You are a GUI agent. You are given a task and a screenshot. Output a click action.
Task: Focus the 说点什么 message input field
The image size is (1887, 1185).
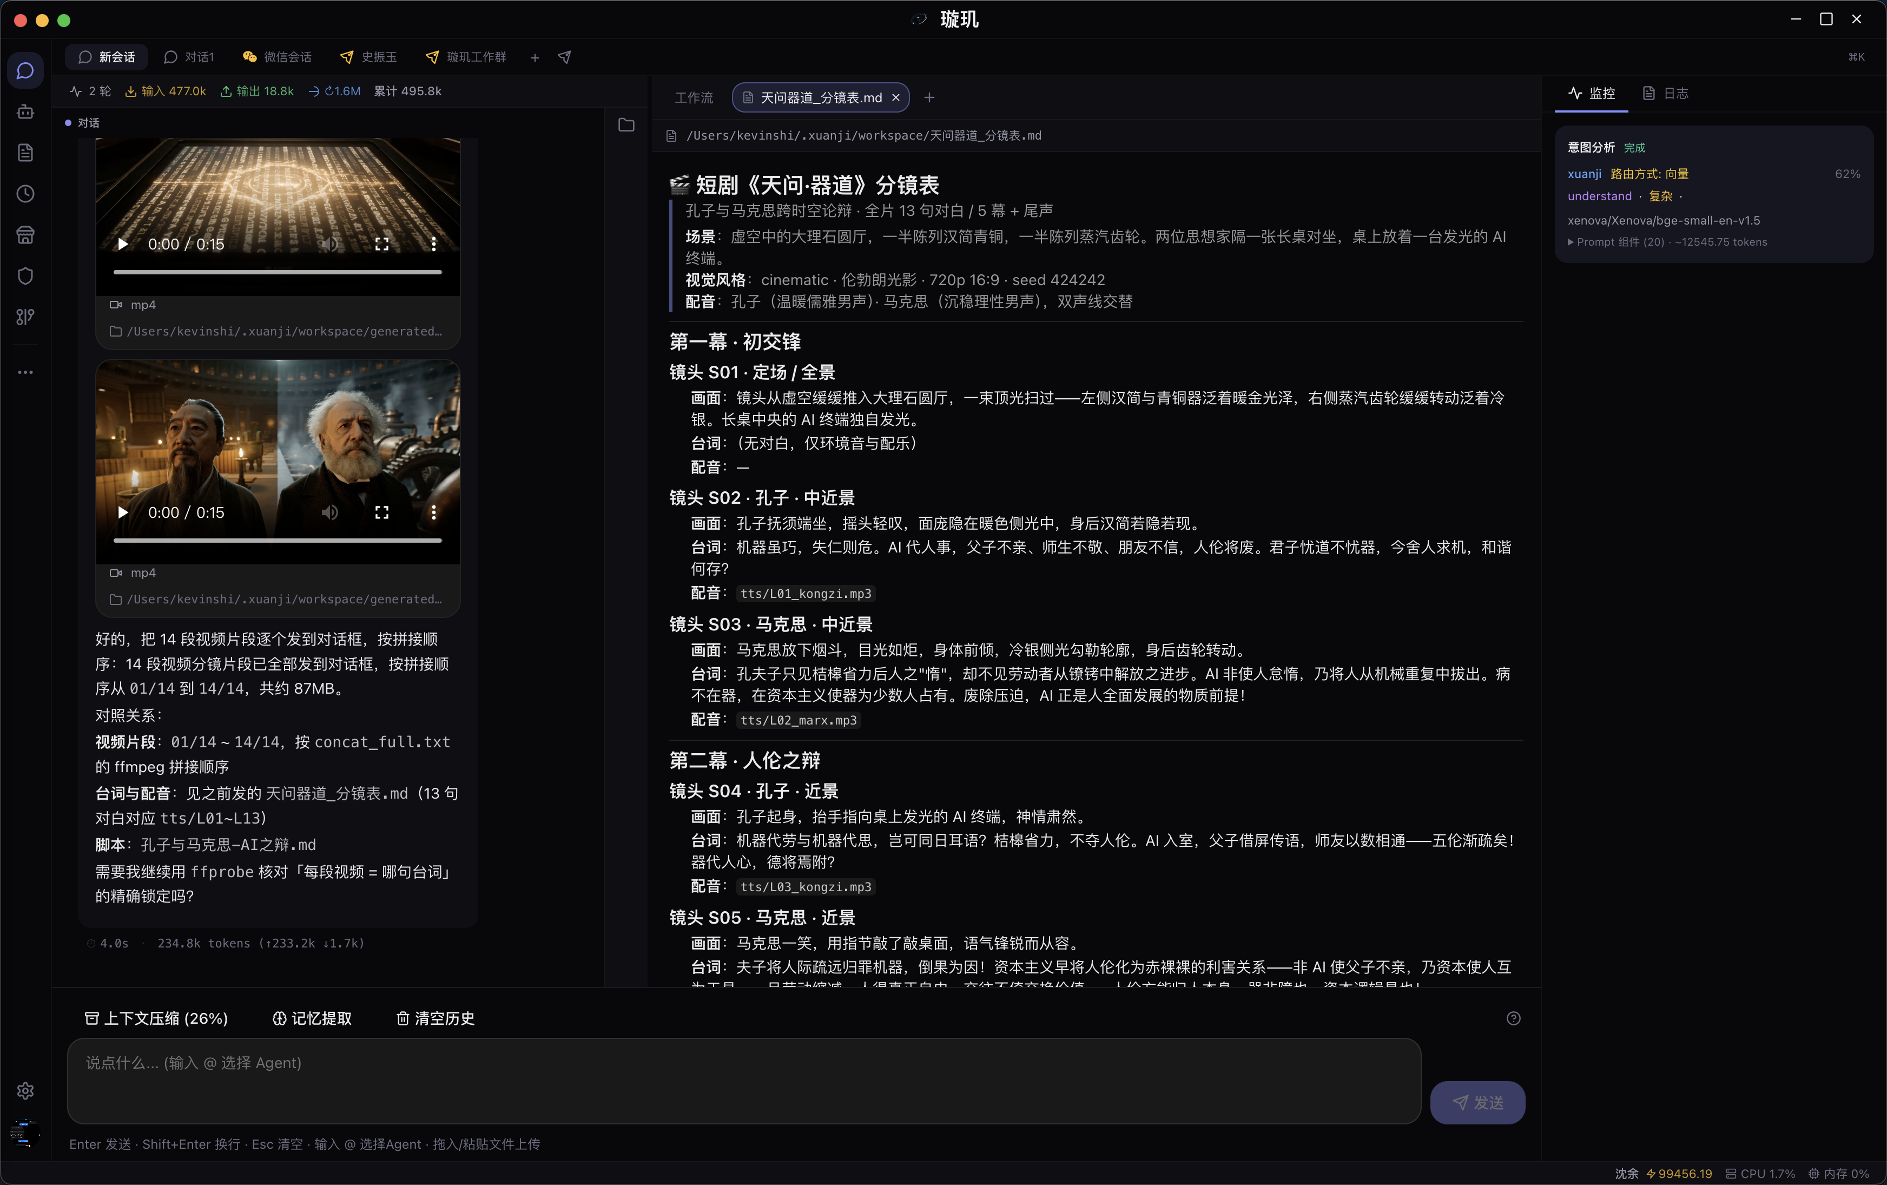(x=744, y=1081)
